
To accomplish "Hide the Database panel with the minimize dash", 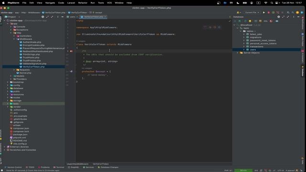I will [298, 17].
